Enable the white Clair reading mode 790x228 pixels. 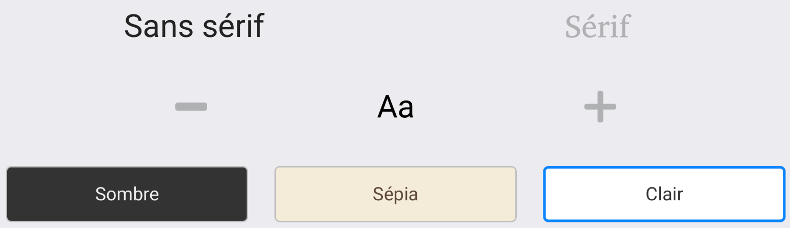[664, 194]
